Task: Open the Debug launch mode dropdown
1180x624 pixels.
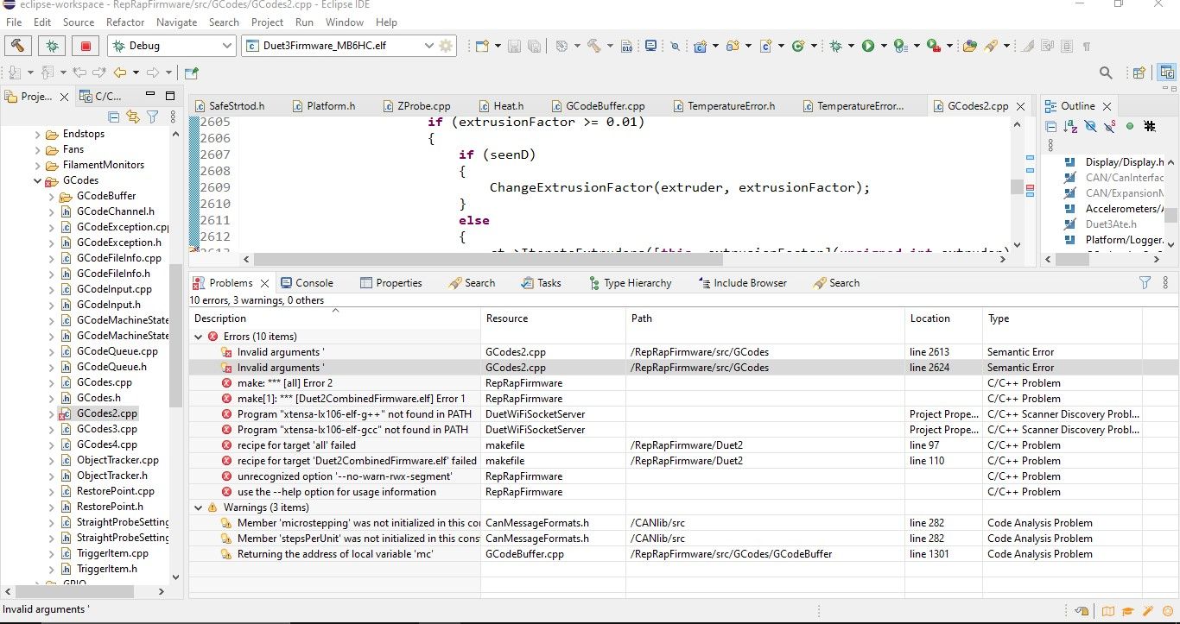Action: click(226, 46)
